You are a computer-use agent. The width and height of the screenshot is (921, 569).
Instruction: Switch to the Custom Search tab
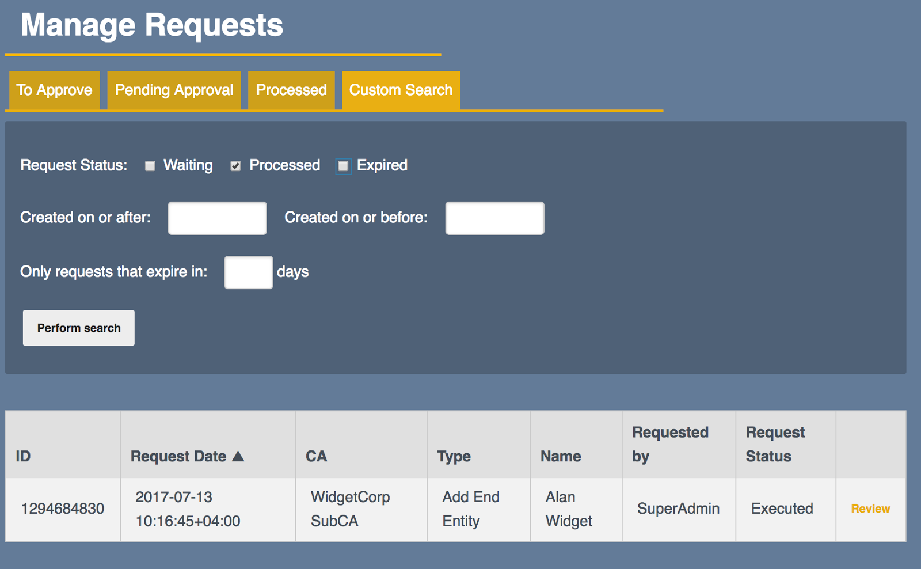(401, 90)
